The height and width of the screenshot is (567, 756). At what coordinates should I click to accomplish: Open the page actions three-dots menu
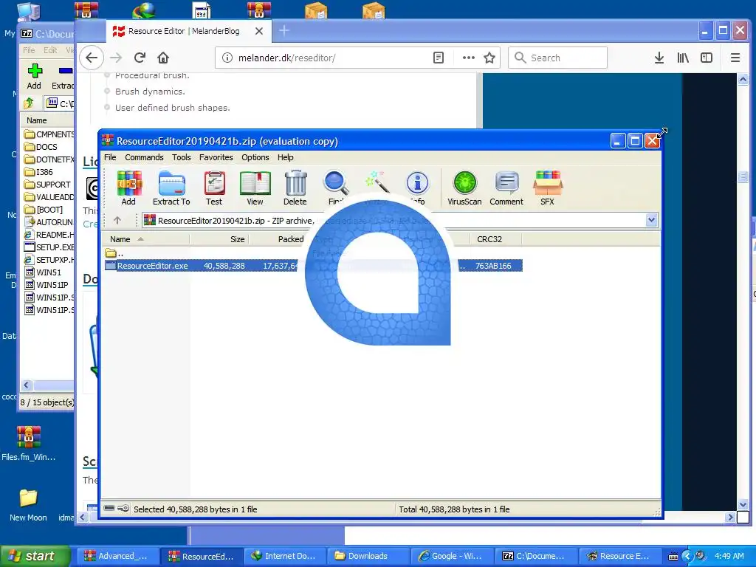(469, 58)
